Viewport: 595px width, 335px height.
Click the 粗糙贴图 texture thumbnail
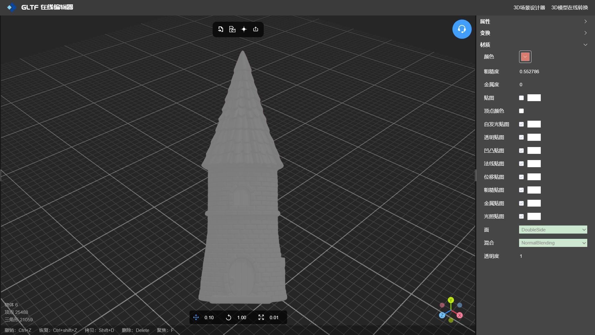pyautogui.click(x=534, y=190)
